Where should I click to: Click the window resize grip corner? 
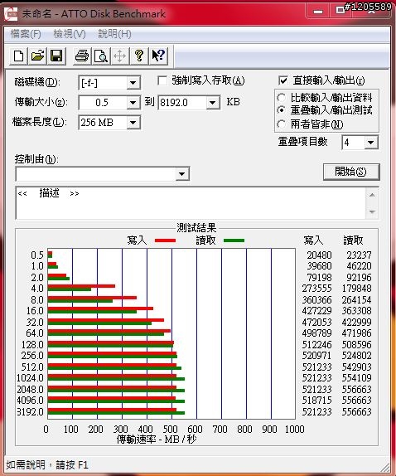(x=384, y=467)
